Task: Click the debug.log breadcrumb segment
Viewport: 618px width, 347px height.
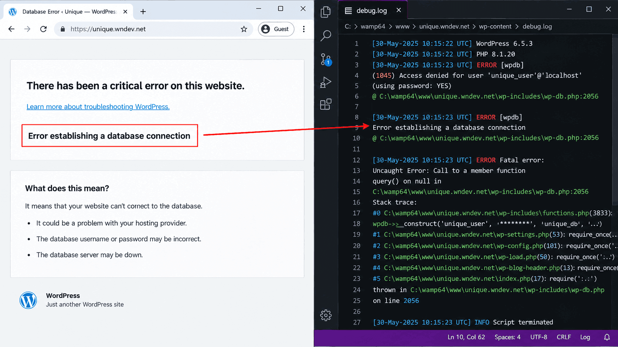Action: [x=537, y=27]
